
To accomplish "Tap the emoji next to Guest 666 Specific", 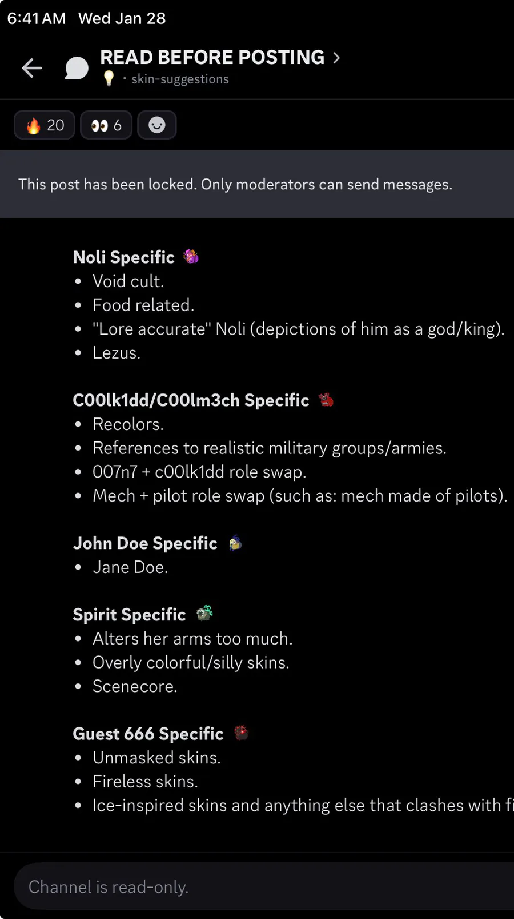I will (242, 733).
